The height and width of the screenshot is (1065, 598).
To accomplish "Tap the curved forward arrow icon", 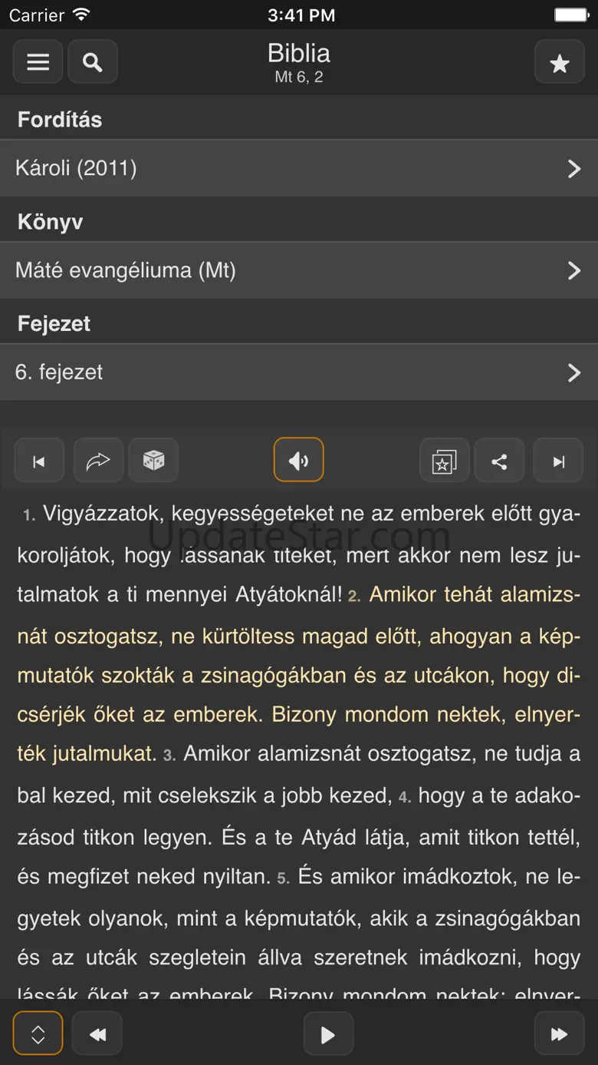I will click(x=98, y=461).
